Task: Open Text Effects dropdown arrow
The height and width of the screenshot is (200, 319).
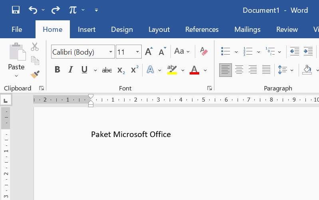Action: coord(160,70)
